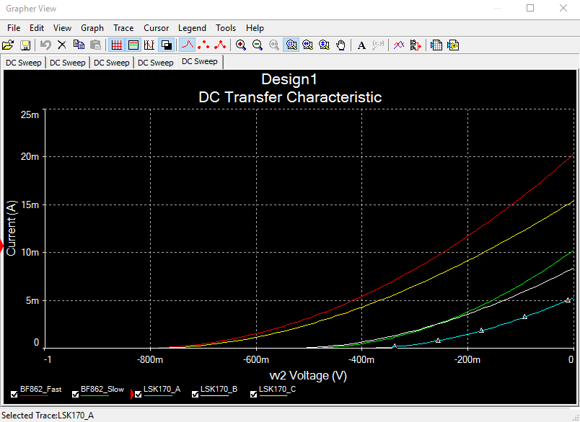Viewport: 580px width, 422px height.
Task: Click the Add trace from analysis icon
Action: pos(416,45)
